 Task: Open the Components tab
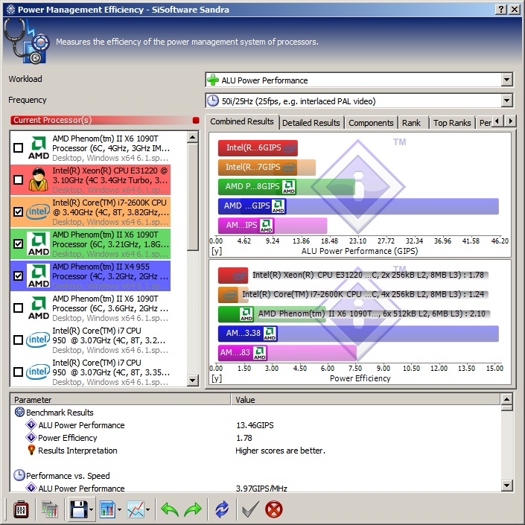coord(371,123)
